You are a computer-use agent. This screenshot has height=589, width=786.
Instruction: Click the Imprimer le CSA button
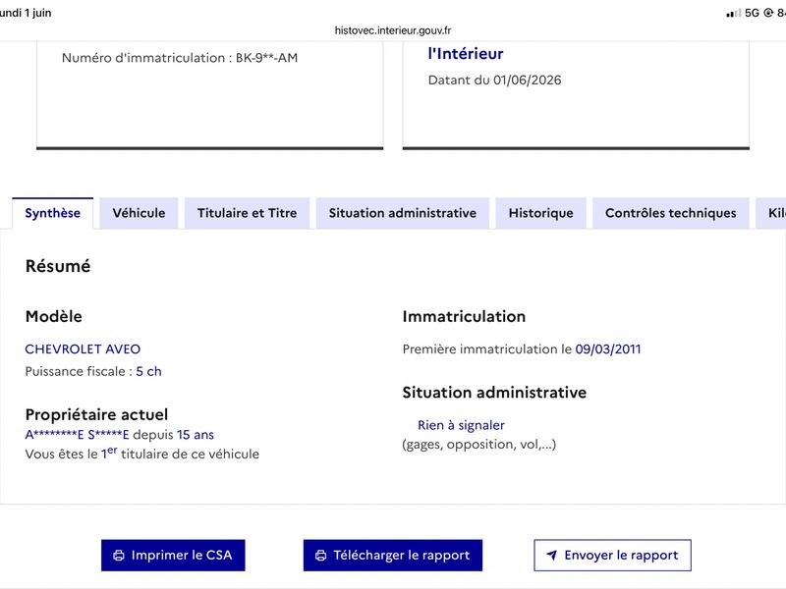click(x=173, y=556)
